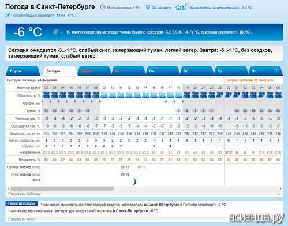Click the horizontal scrollbar thumb

62,188
